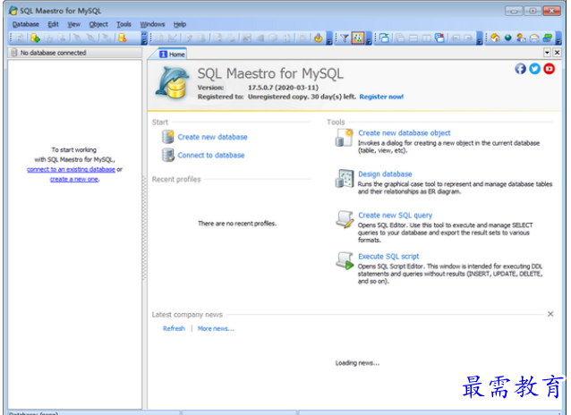This screenshot has width=571, height=415.
Task: Open the Twitter page icon
Action: click(x=534, y=69)
